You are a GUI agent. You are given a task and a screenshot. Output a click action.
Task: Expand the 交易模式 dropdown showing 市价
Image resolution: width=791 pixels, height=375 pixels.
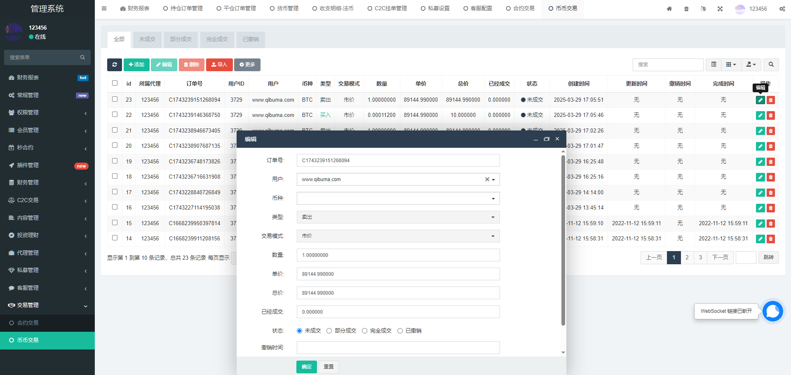(398, 236)
